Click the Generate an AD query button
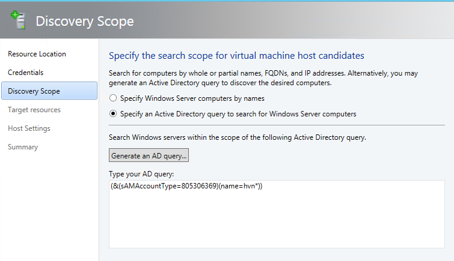The width and height of the screenshot is (454, 261). point(149,155)
